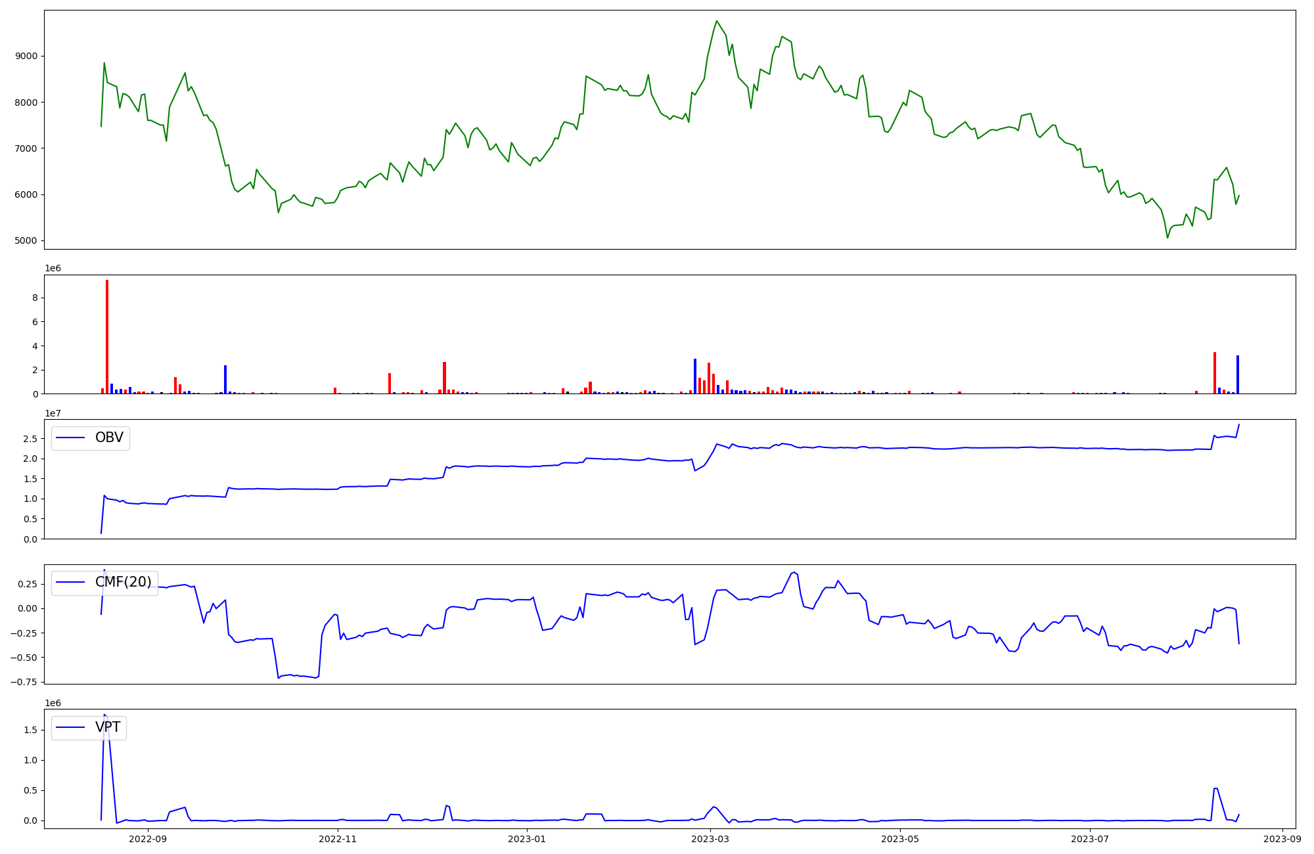Click the 2023-01 x-axis date label
Screen dimensions: 1314x854
click(527, 839)
